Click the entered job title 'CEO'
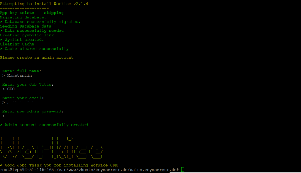 coord(11,89)
